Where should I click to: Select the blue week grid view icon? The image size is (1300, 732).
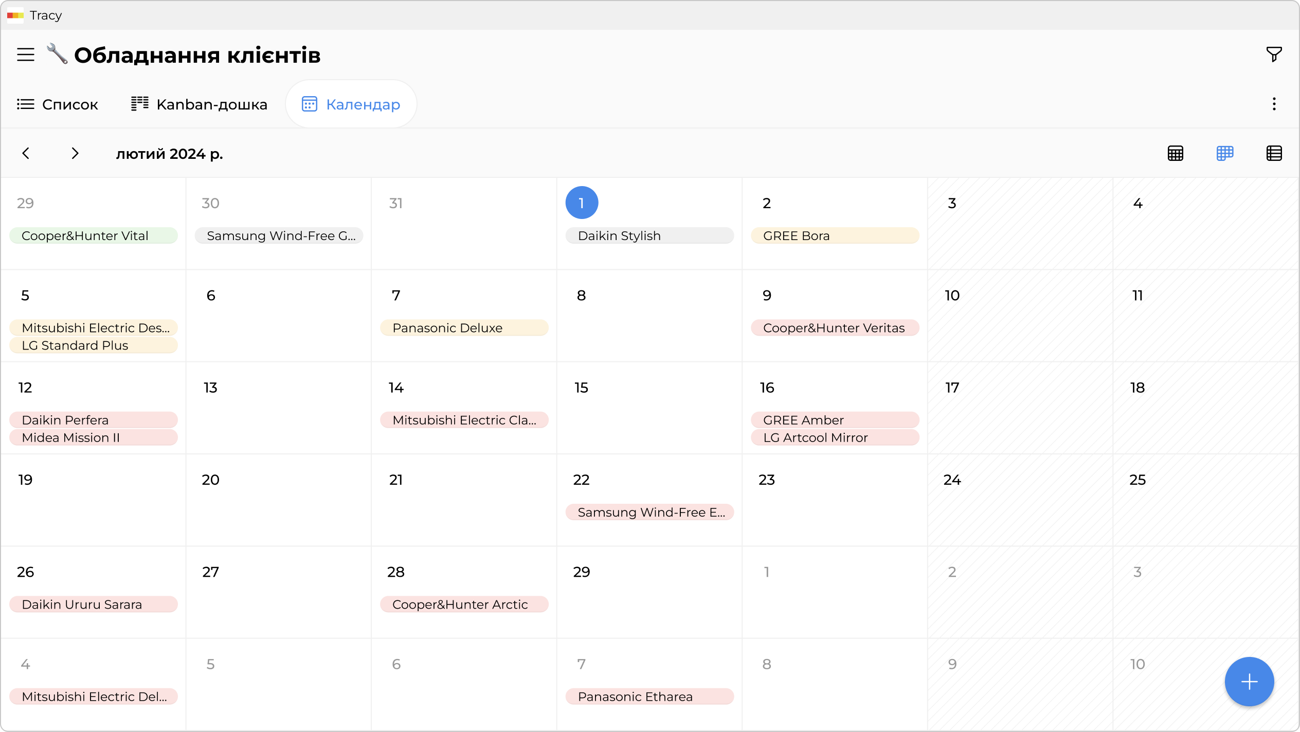point(1224,153)
